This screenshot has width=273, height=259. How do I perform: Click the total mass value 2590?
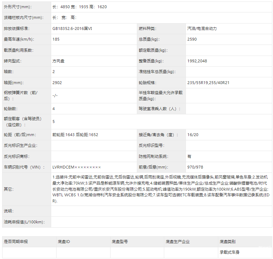pos(192,39)
